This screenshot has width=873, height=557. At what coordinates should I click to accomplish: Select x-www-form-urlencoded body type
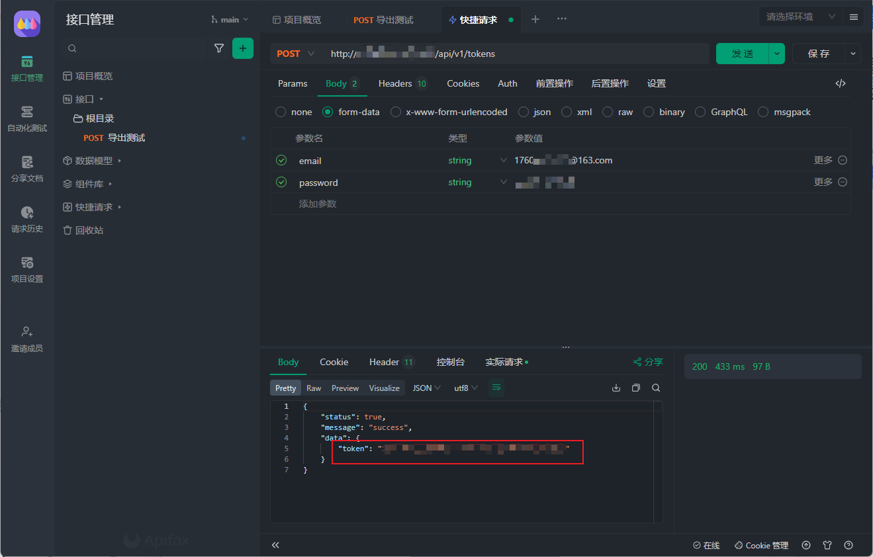(x=449, y=112)
